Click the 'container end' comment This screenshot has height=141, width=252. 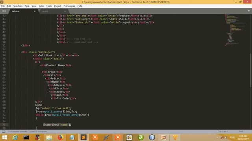pyautogui.click(x=82, y=42)
